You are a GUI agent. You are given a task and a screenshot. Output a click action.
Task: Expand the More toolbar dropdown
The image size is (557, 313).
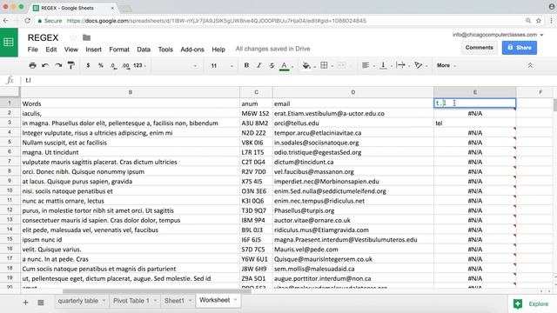pyautogui.click(x=446, y=65)
